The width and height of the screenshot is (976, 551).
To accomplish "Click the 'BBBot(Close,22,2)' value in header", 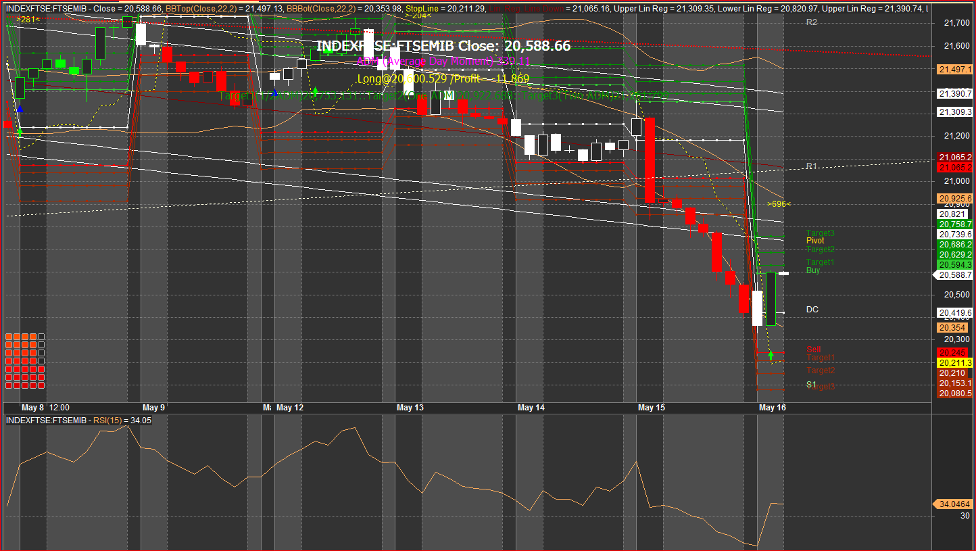I will click(x=344, y=8).
